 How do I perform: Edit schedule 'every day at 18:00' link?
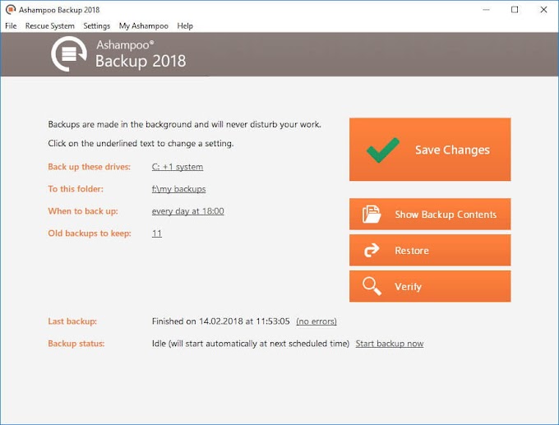pos(188,211)
